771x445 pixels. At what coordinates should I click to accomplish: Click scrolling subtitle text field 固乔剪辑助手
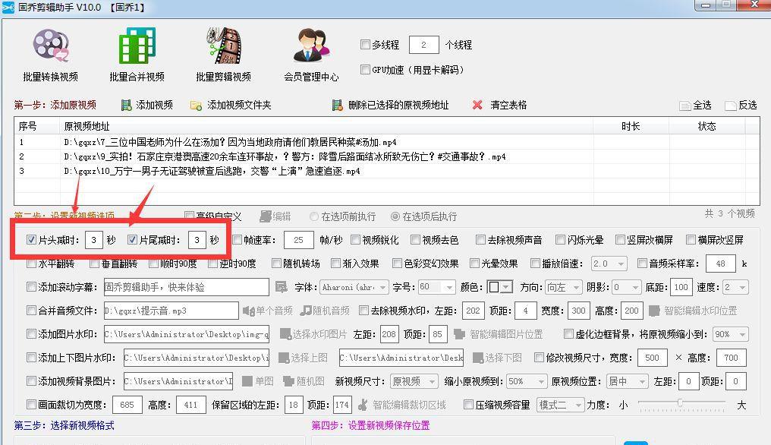(187, 287)
